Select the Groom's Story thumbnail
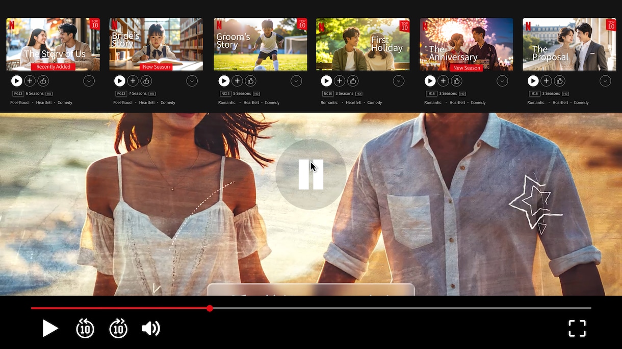The width and height of the screenshot is (622, 349). (x=261, y=44)
